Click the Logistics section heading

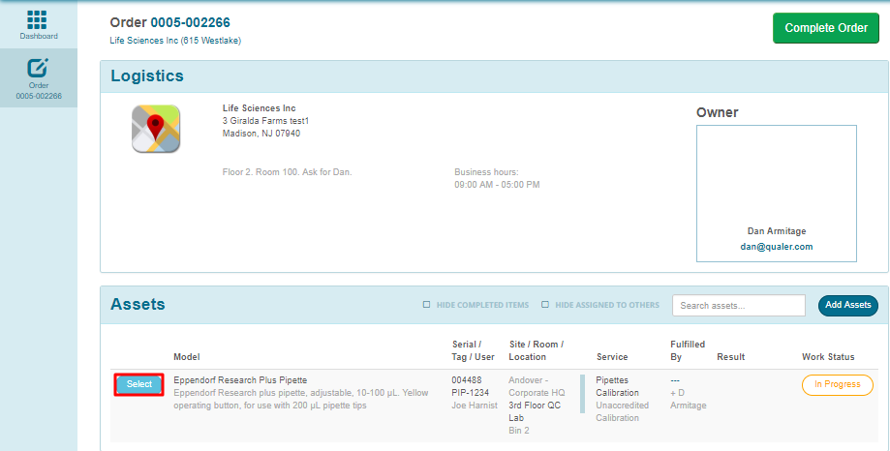tap(147, 76)
